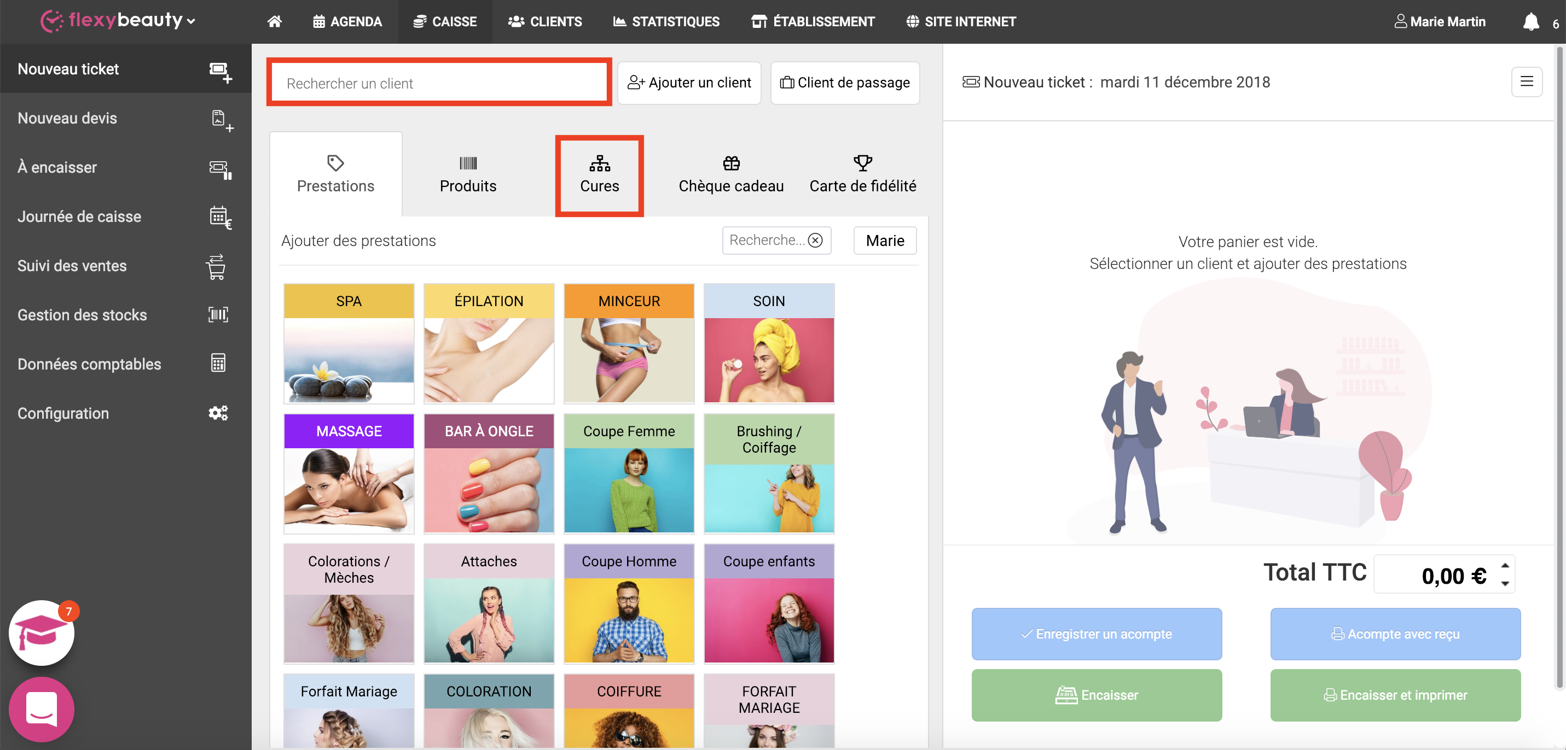Click the Marie Martin user icon
Image resolution: width=1566 pixels, height=750 pixels.
pyautogui.click(x=1400, y=21)
